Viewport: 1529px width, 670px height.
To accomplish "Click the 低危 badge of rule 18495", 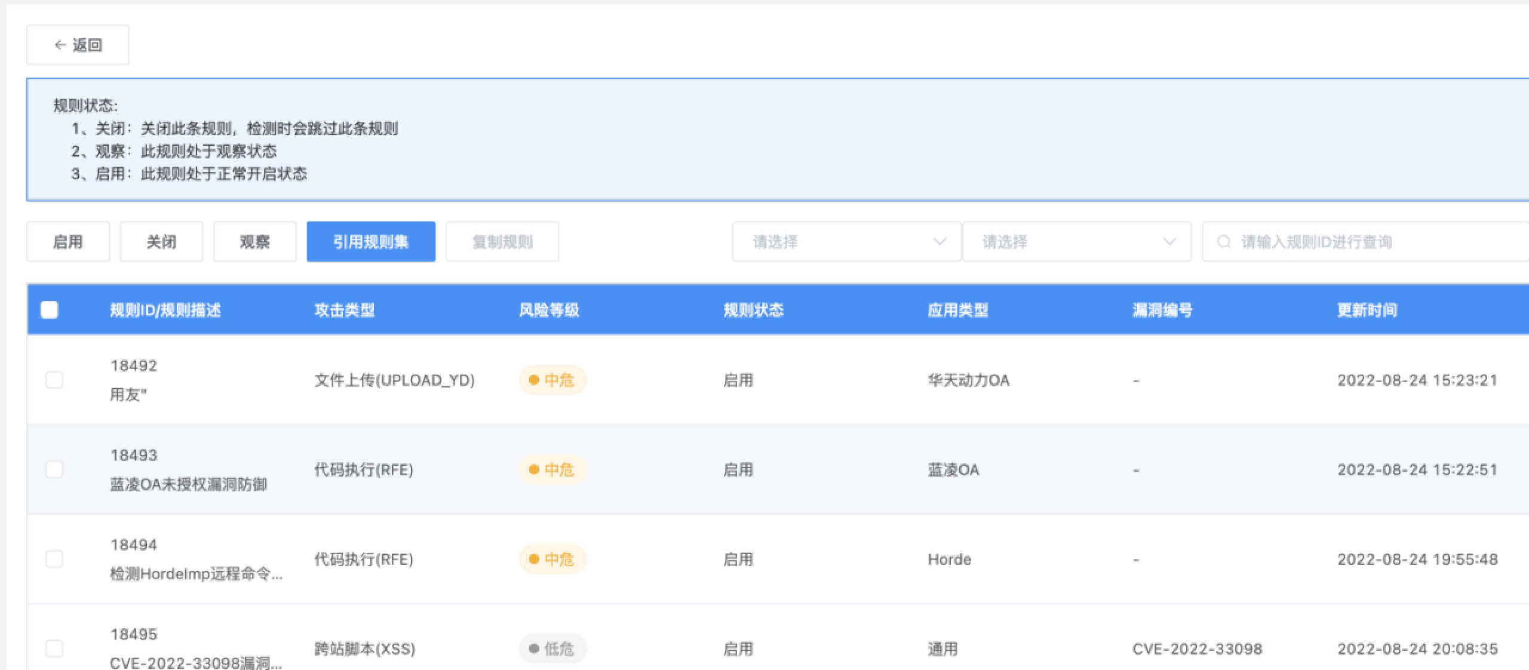I will [552, 649].
